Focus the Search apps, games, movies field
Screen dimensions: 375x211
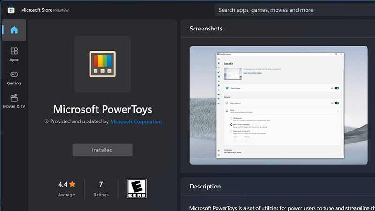coord(295,10)
